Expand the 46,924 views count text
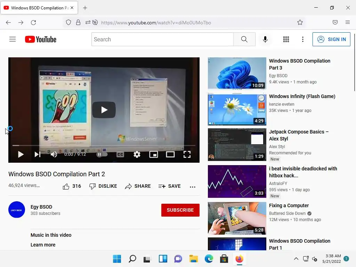The width and height of the screenshot is (356, 267). coord(24,185)
